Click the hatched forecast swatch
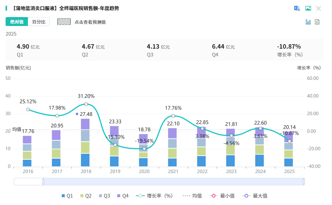 click(x=64, y=22)
